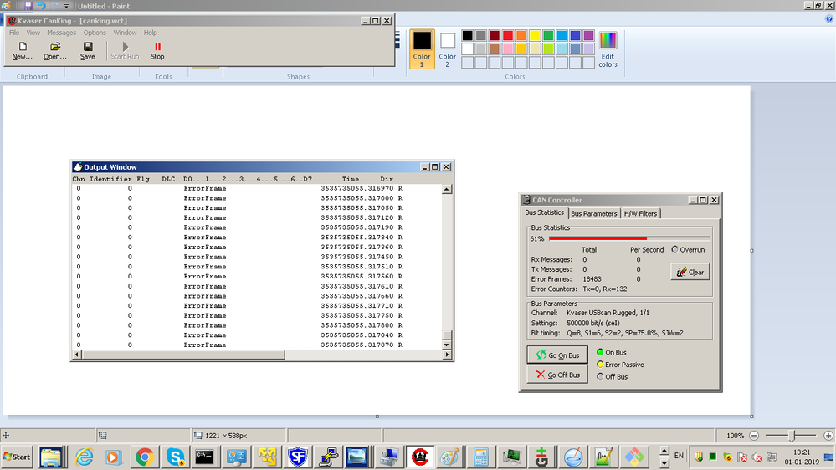Click Output Window scroll up arrow

click(447, 189)
